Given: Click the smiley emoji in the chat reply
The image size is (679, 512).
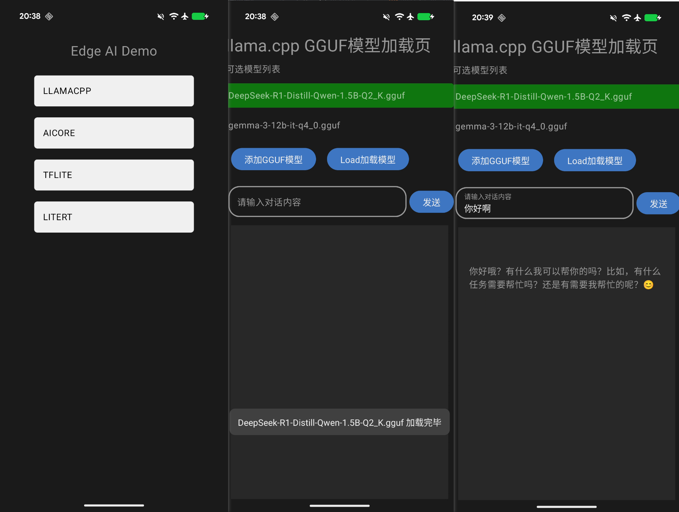Looking at the screenshot, I should [648, 285].
